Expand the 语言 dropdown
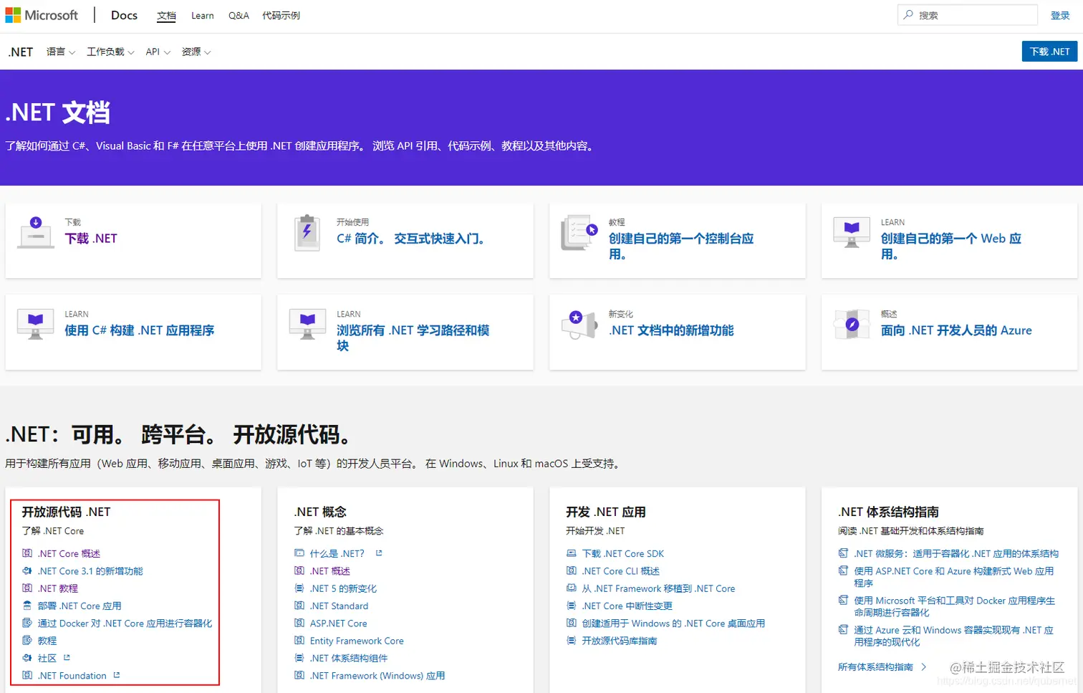Image resolution: width=1083 pixels, height=693 pixels. coord(61,52)
